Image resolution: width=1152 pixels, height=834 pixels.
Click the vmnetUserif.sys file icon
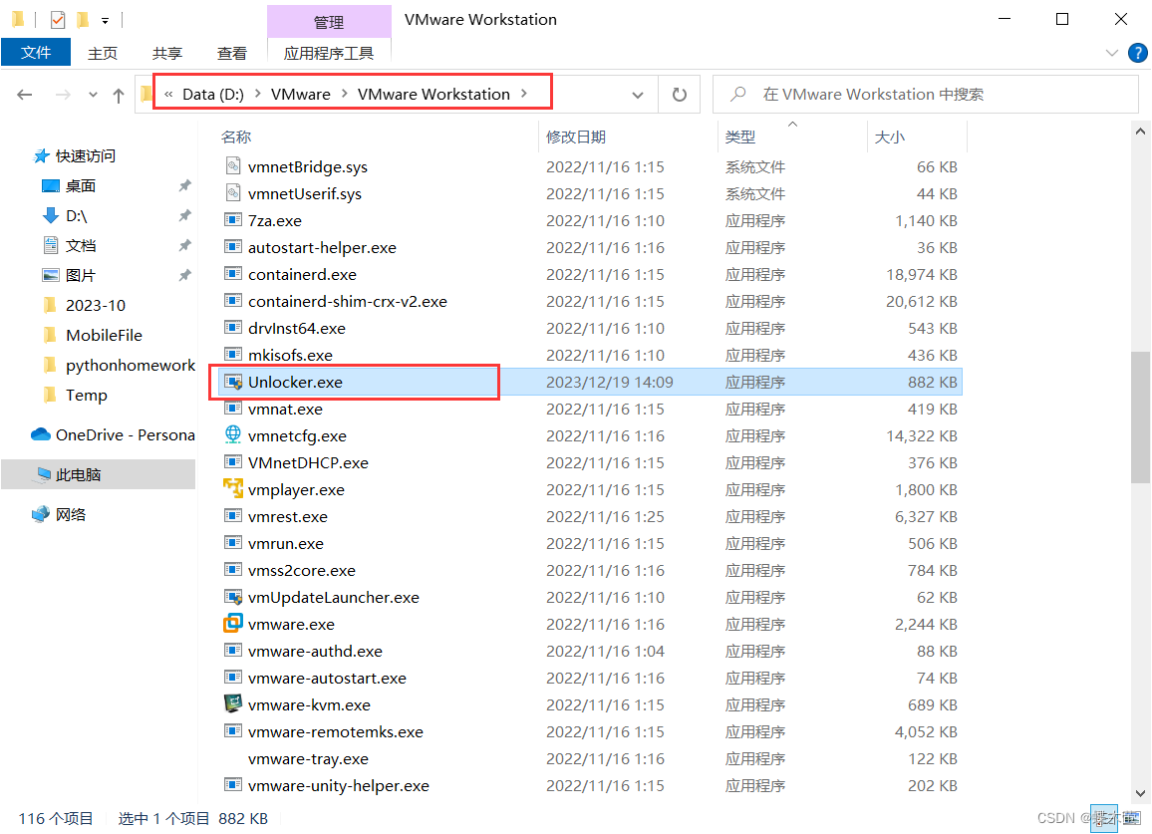(x=233, y=193)
